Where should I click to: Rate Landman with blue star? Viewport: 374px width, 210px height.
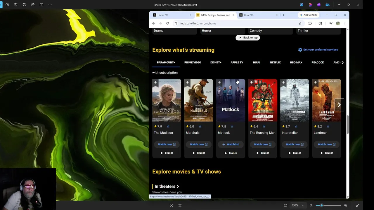pyautogui.click(x=328, y=126)
